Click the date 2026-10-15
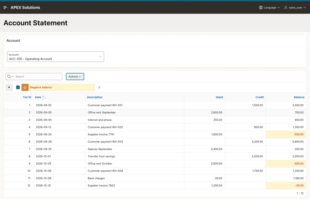Viewport: 310px width, 199px height. [43, 186]
